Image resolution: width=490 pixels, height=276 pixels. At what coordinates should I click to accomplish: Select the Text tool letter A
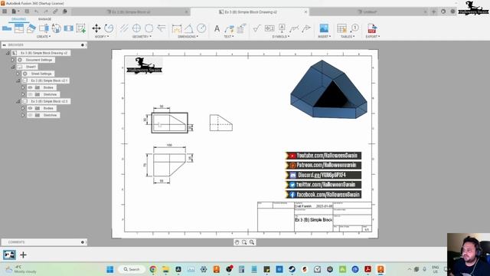coord(217,28)
